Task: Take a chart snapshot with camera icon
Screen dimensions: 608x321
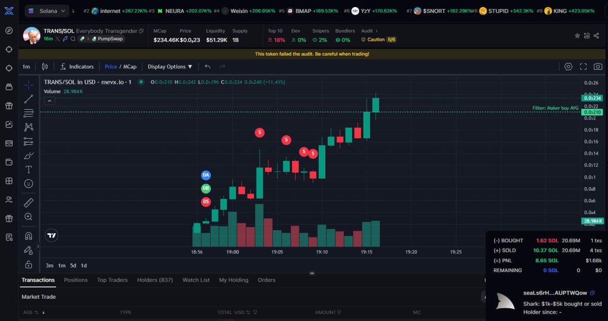Action: coord(598,66)
